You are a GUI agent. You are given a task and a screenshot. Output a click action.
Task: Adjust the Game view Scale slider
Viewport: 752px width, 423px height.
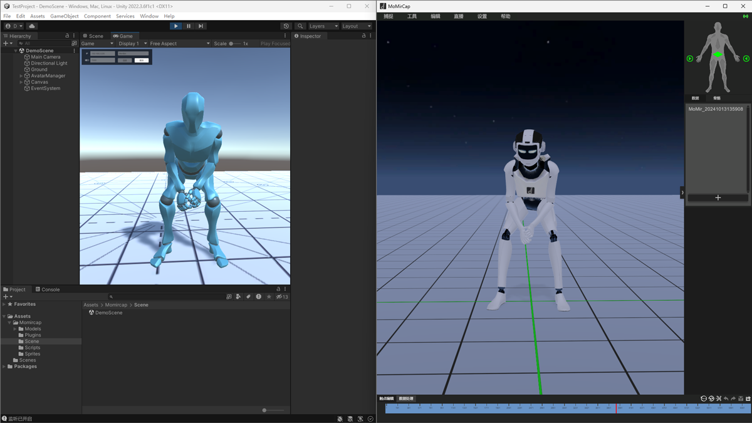231,44
